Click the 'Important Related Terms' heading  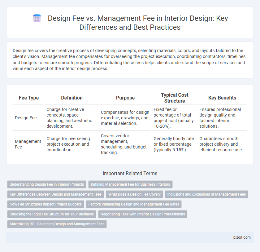[x=130, y=173]
